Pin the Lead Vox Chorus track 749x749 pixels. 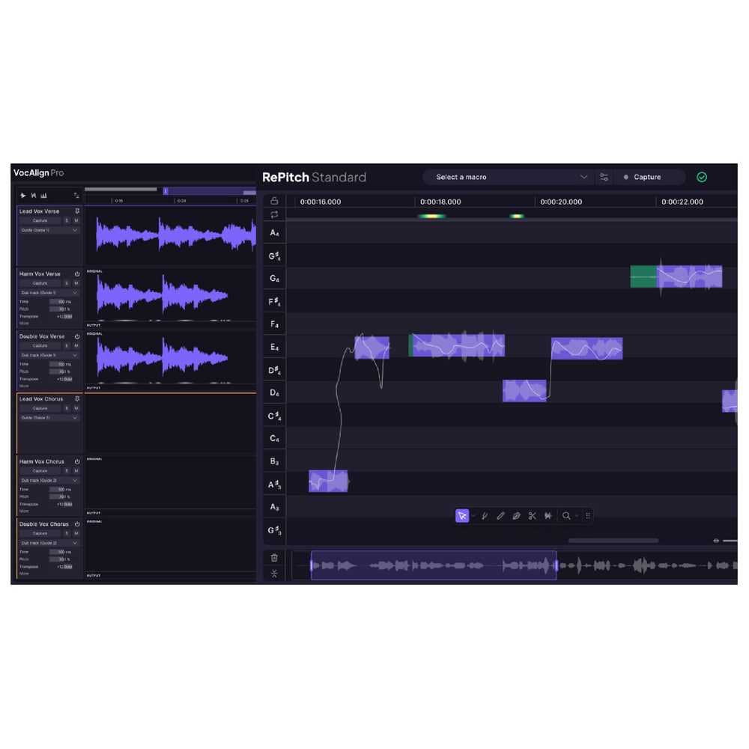tap(77, 399)
